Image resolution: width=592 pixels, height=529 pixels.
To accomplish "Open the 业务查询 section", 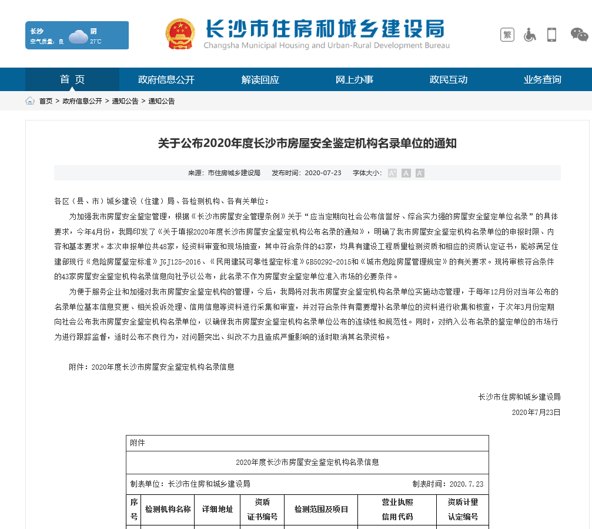I will pos(544,79).
